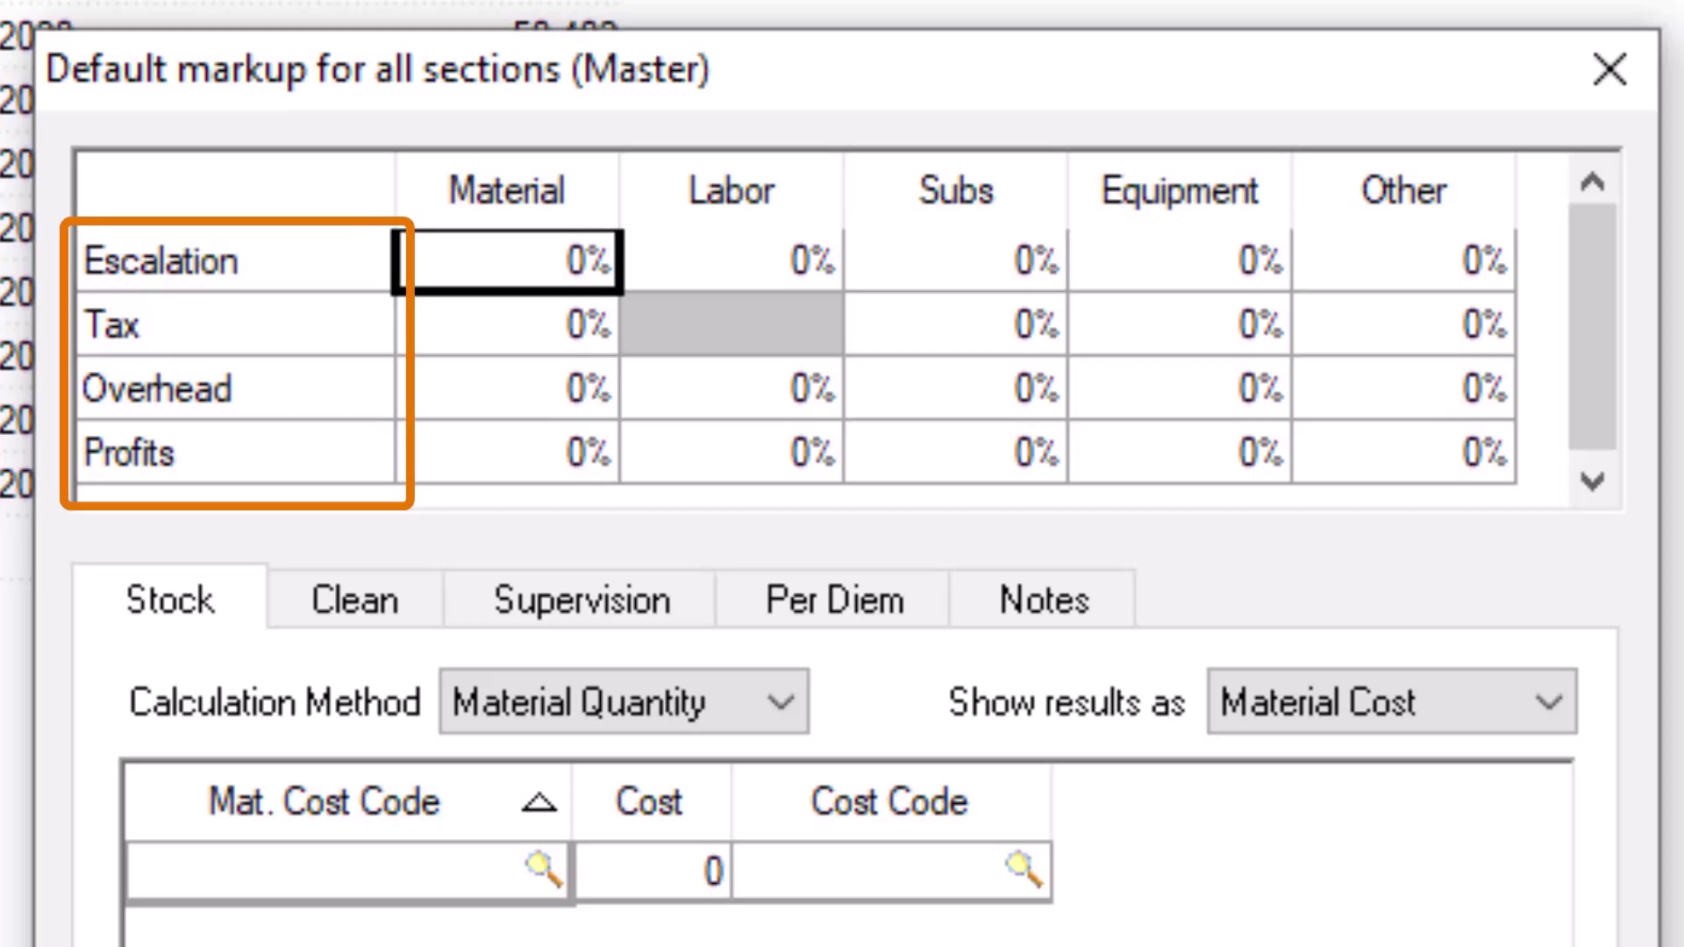
Task: Open the Calculation Method dropdown
Action: (x=624, y=701)
